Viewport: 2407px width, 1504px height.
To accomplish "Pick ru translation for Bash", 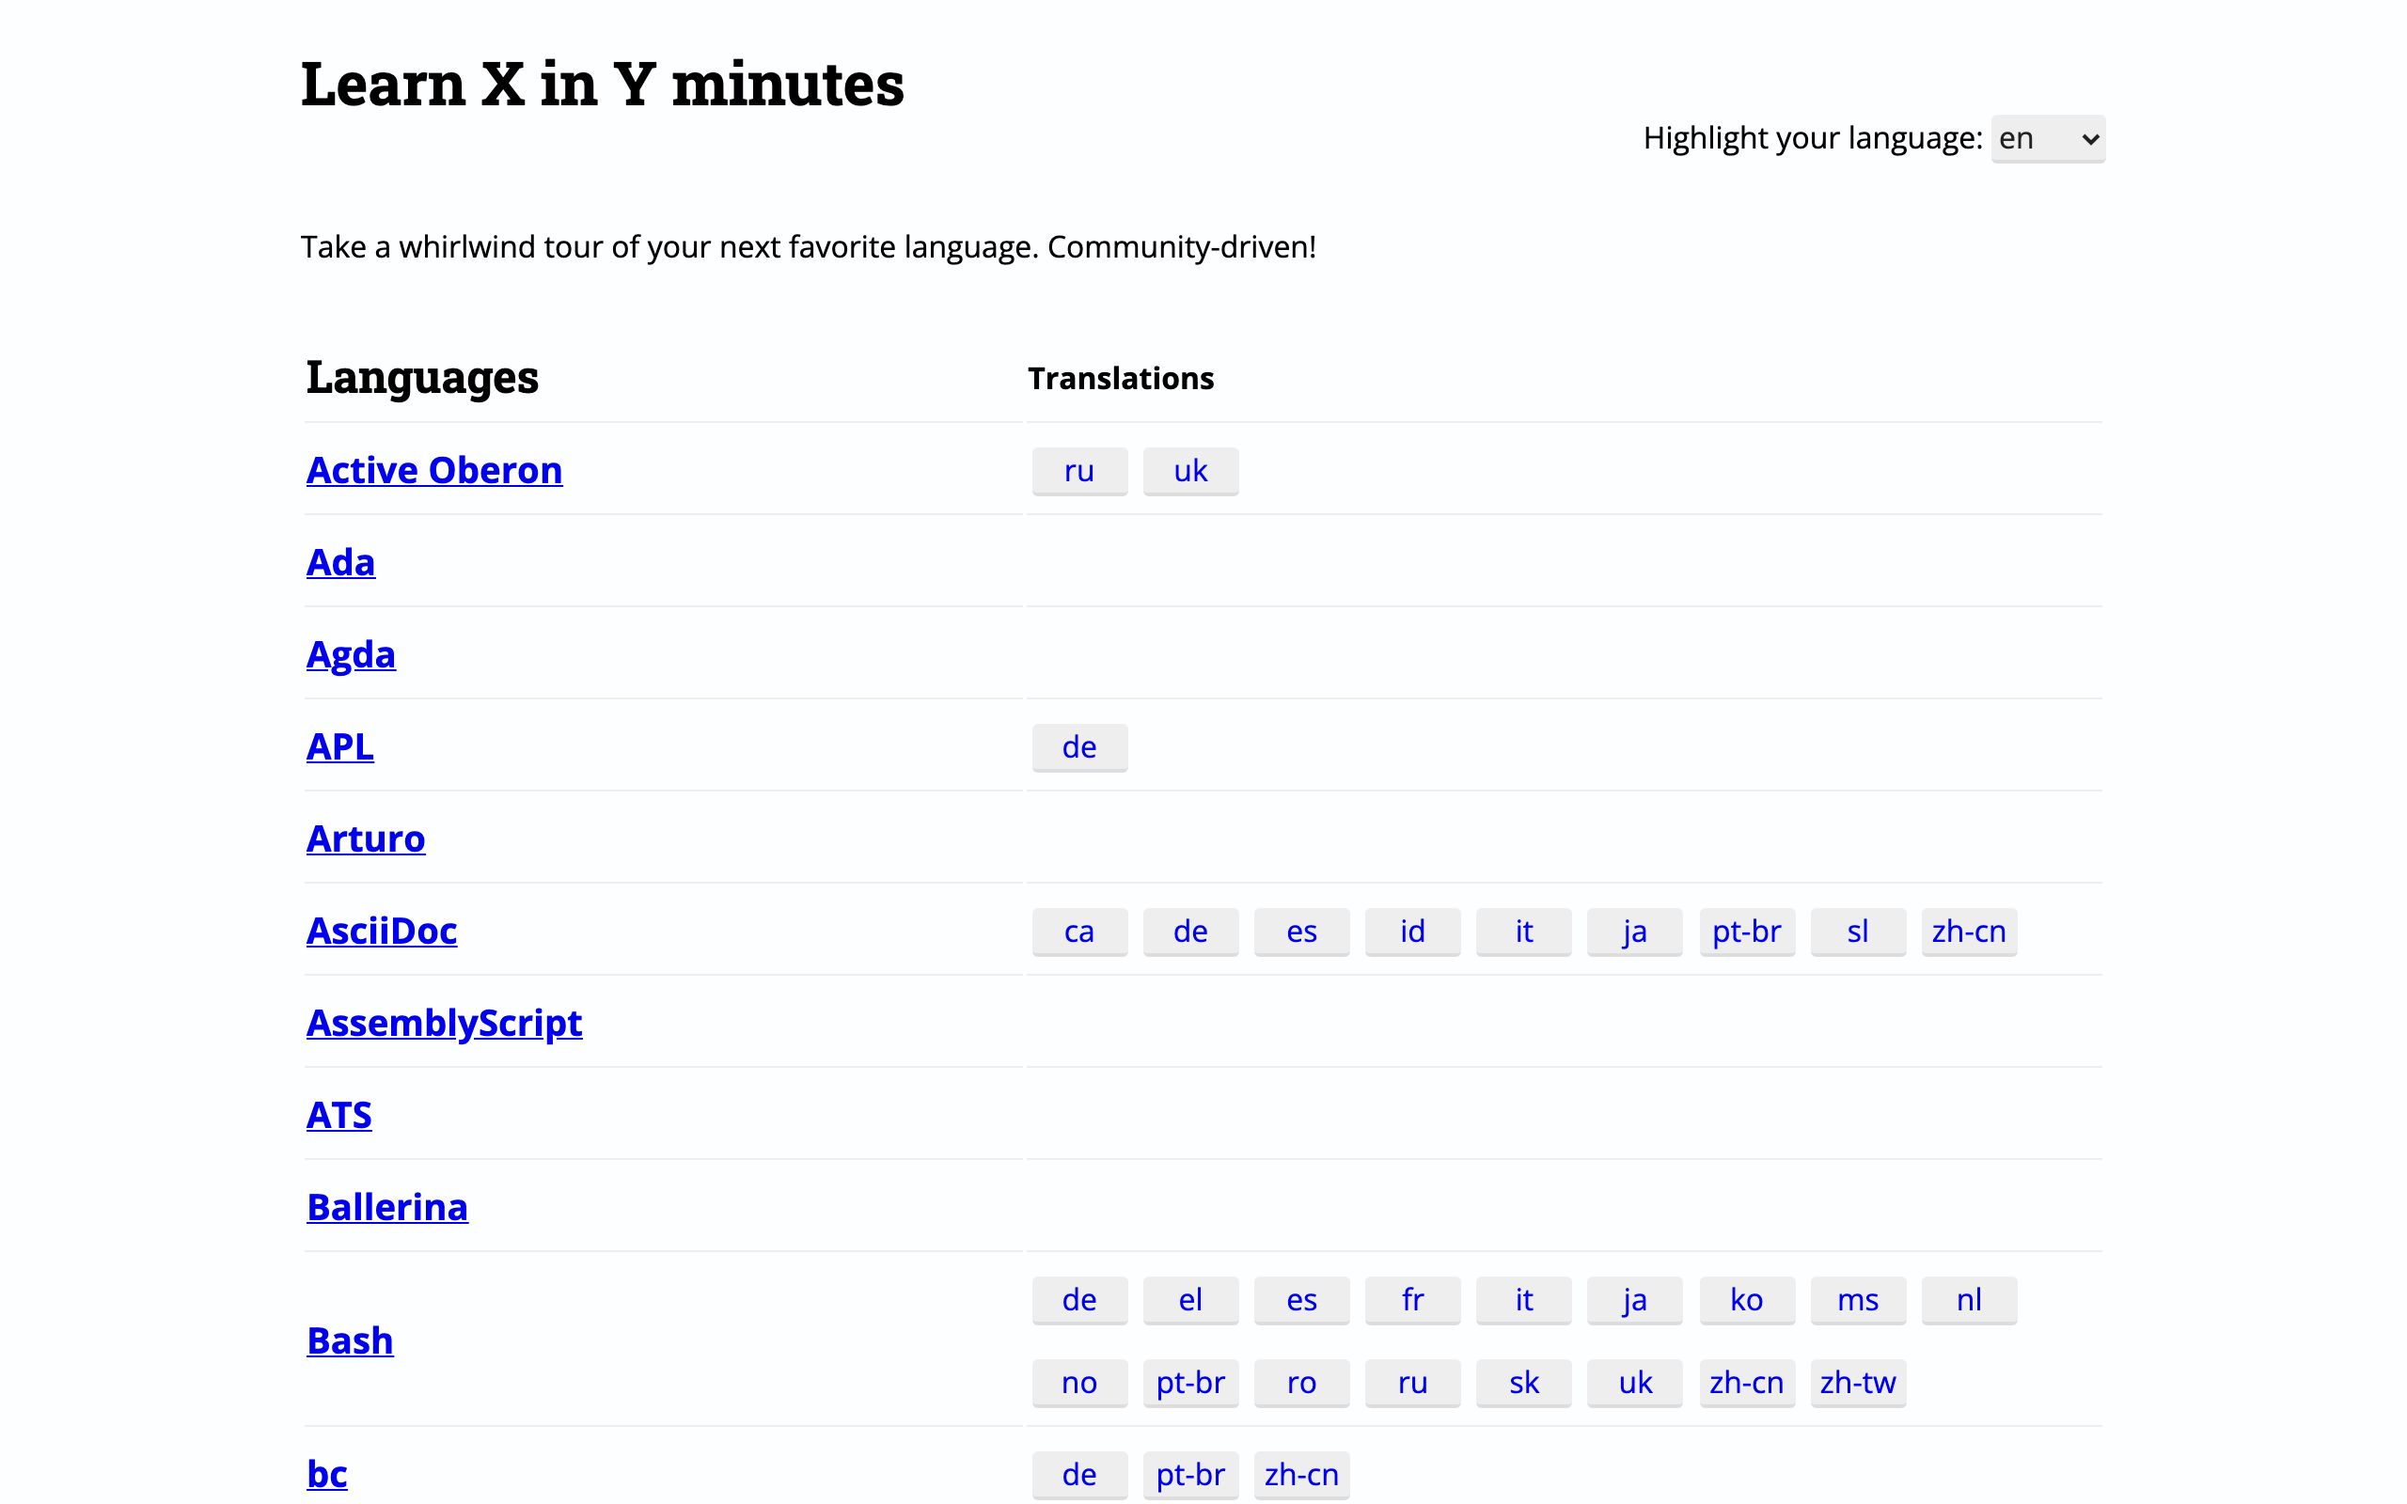I will [x=1412, y=1383].
